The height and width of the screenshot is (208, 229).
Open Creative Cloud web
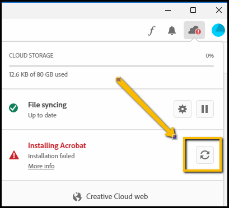click(x=110, y=197)
